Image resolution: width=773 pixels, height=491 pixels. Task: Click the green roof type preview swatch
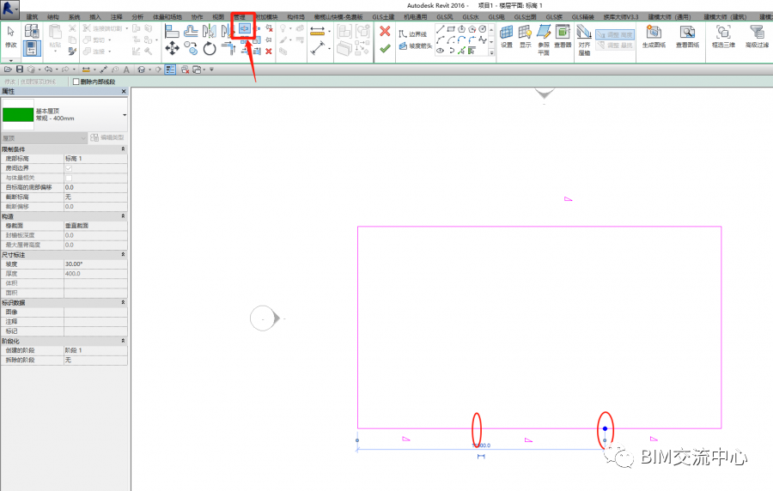[x=18, y=115]
